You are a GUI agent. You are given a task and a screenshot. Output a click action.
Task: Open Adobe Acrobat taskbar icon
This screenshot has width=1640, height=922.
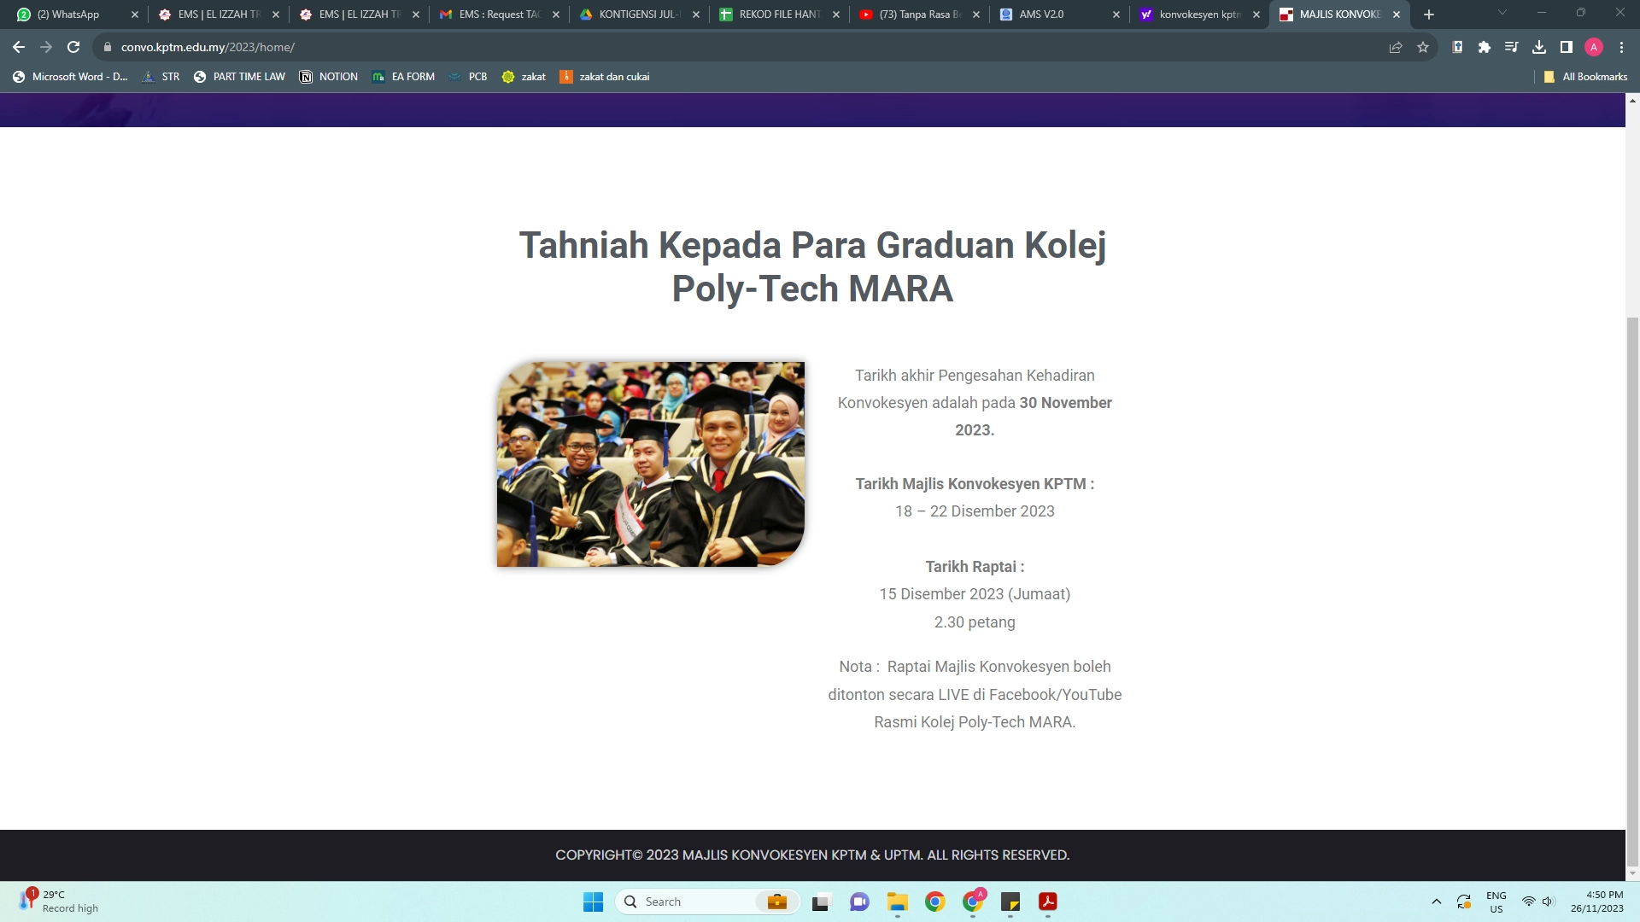coord(1048,902)
